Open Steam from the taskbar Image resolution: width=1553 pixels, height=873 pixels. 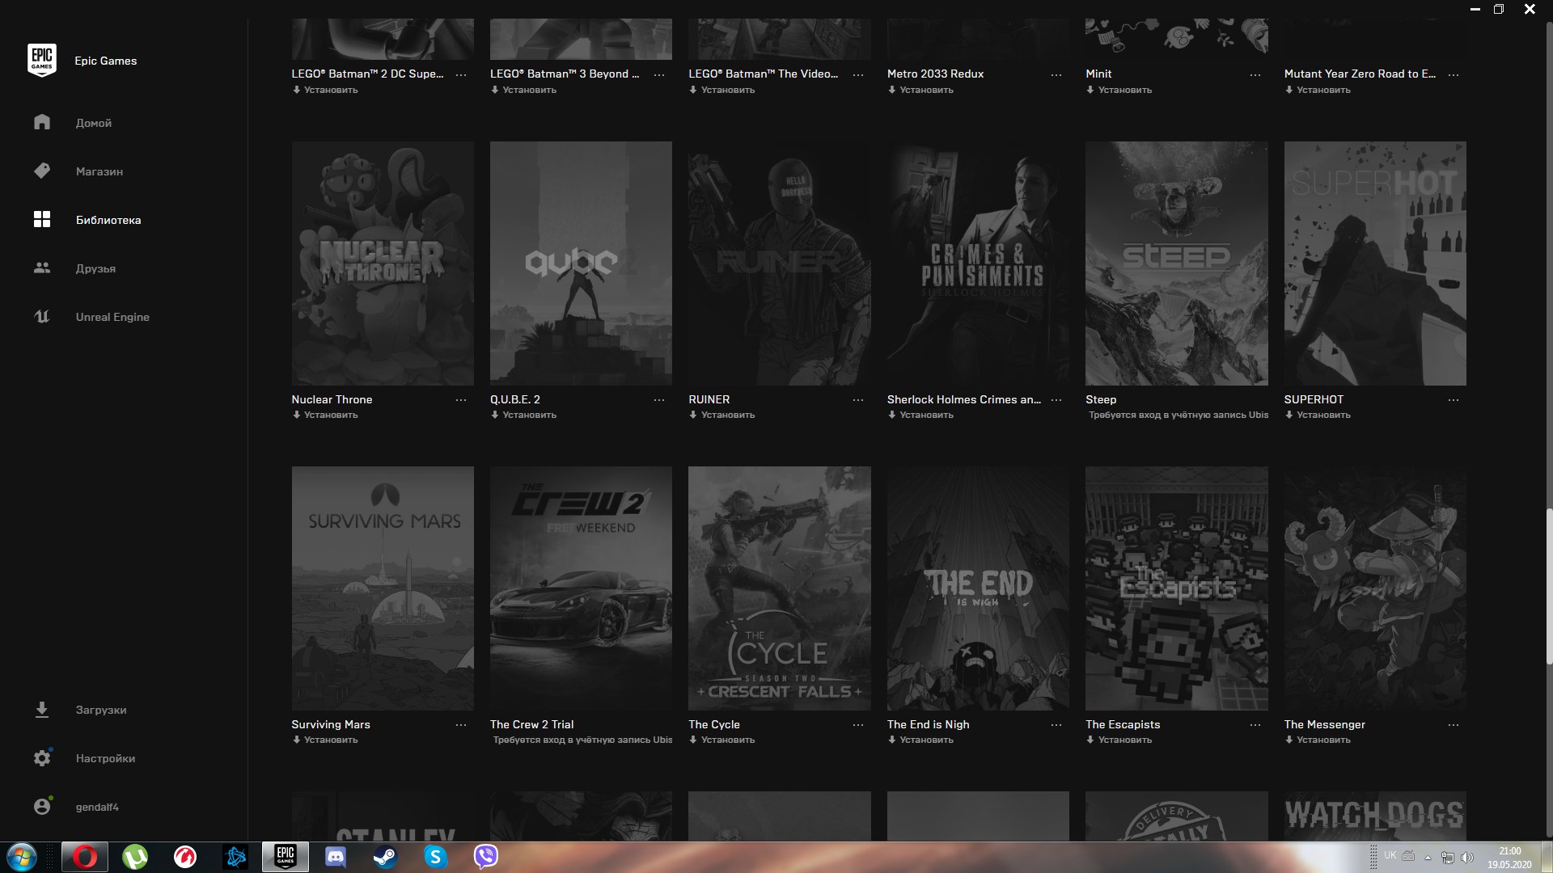click(x=385, y=857)
